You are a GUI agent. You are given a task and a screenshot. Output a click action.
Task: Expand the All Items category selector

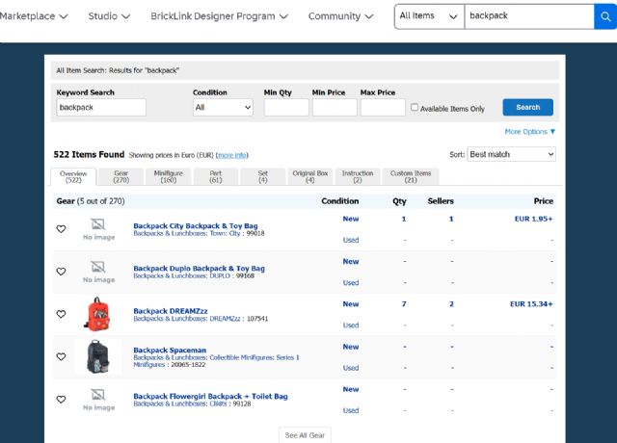point(428,16)
